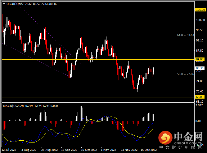This screenshot has height=153, width=207.
Task: Select the 84.00 yellow price label
Action: point(199,59)
